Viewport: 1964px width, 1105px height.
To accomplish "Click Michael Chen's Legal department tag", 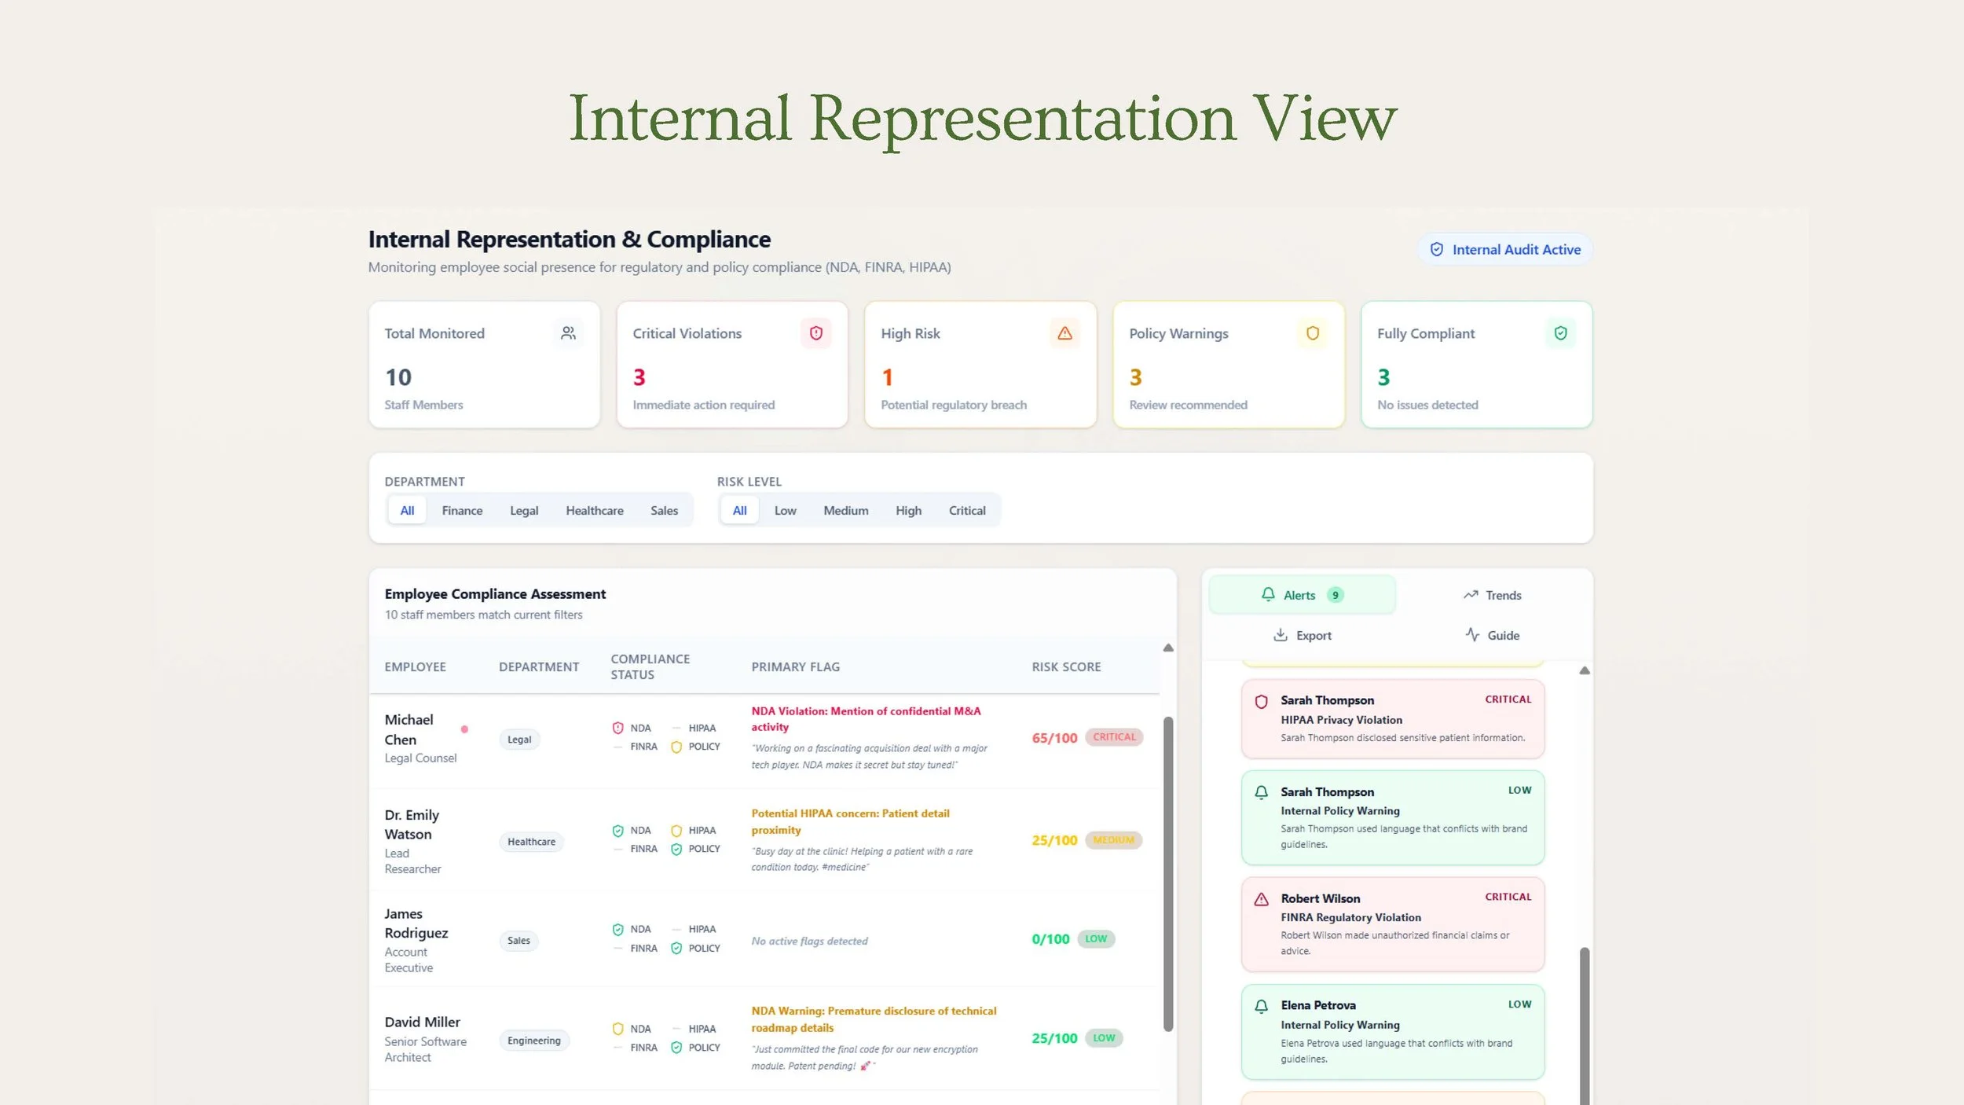I will click(x=519, y=740).
